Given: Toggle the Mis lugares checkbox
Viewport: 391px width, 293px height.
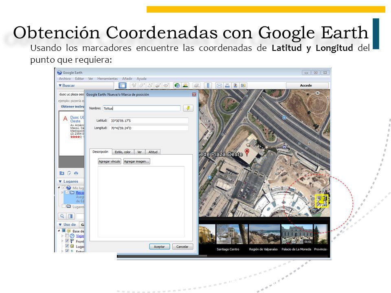Looking at the screenshot, I should pyautogui.click(x=64, y=187).
